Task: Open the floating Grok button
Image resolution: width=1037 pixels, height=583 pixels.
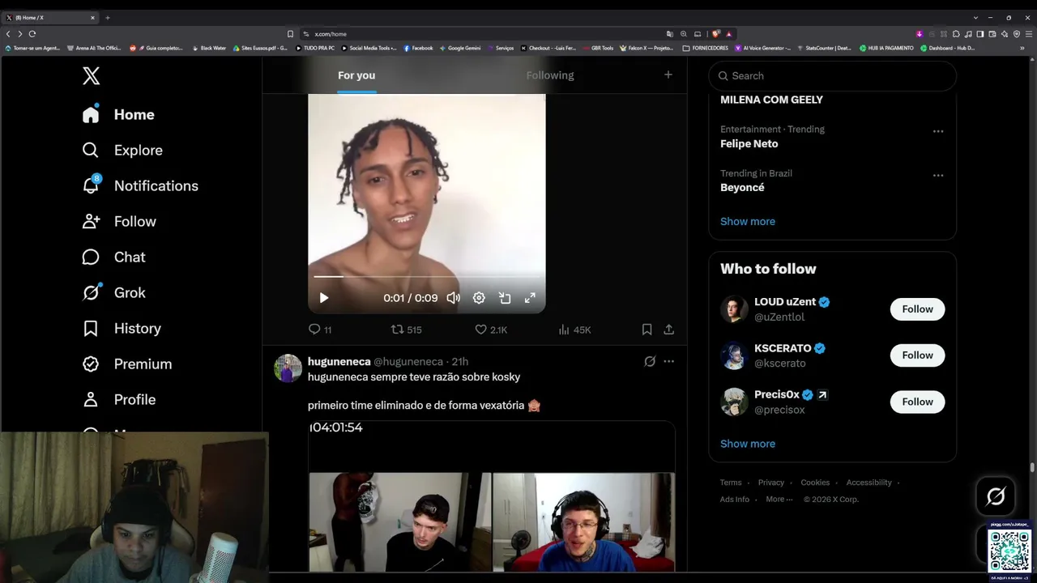Action: tap(996, 496)
